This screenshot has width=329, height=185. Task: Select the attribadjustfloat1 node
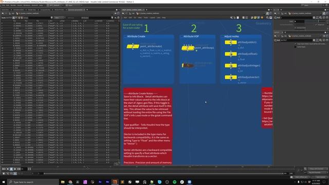point(231,54)
